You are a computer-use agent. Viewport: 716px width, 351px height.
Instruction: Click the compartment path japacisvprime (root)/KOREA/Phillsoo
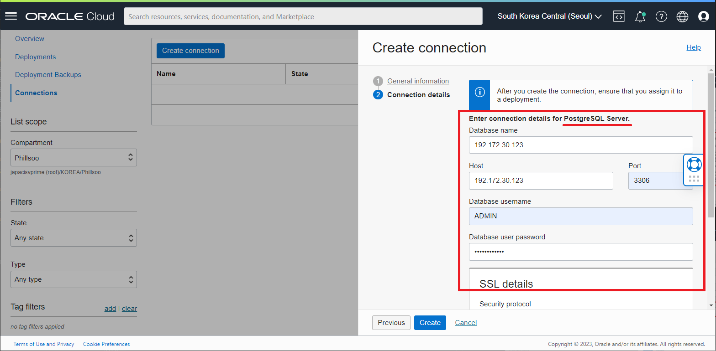point(56,173)
